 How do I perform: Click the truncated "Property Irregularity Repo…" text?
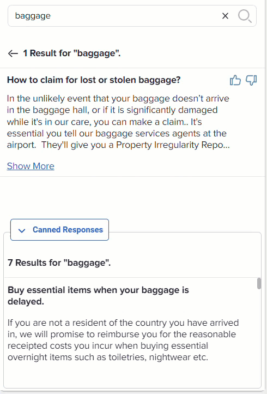(x=173, y=145)
